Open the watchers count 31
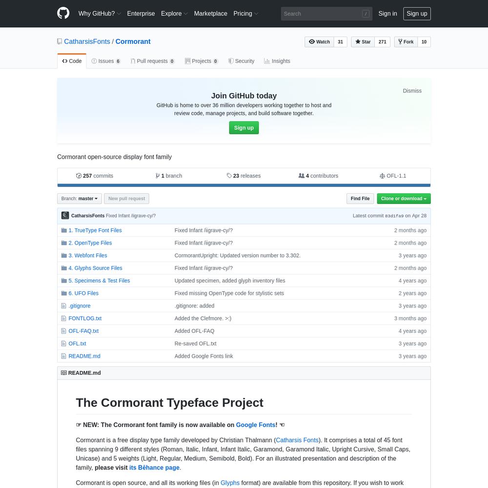Image resolution: width=488 pixels, height=488 pixels. (x=341, y=41)
